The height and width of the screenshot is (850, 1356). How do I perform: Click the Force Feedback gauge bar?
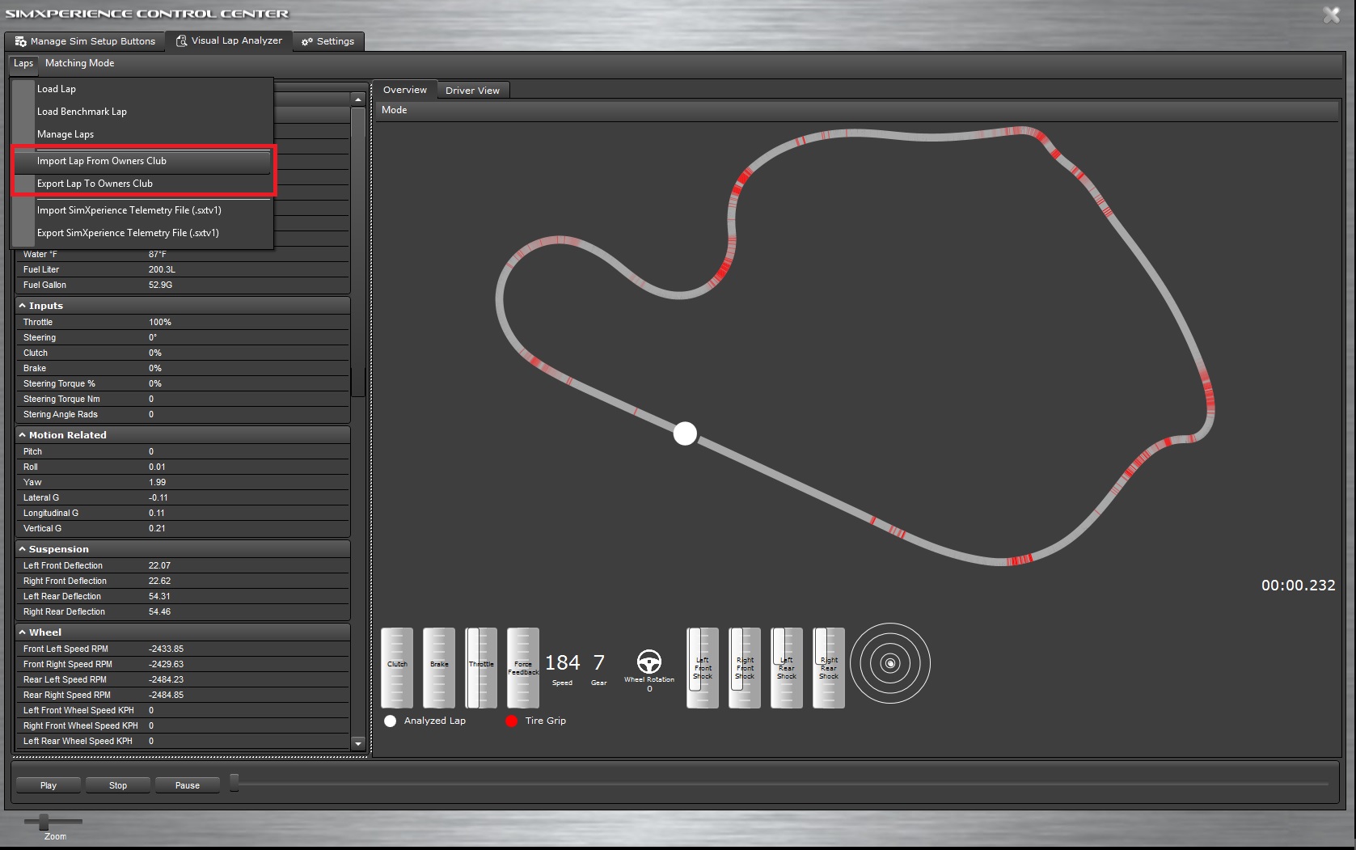click(523, 668)
